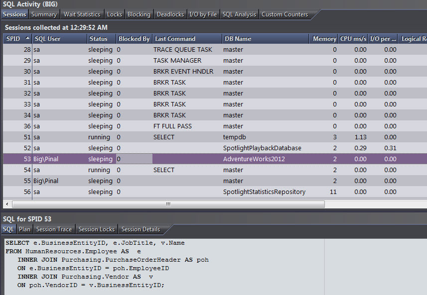Switch to the Blocking tab

(x=139, y=14)
